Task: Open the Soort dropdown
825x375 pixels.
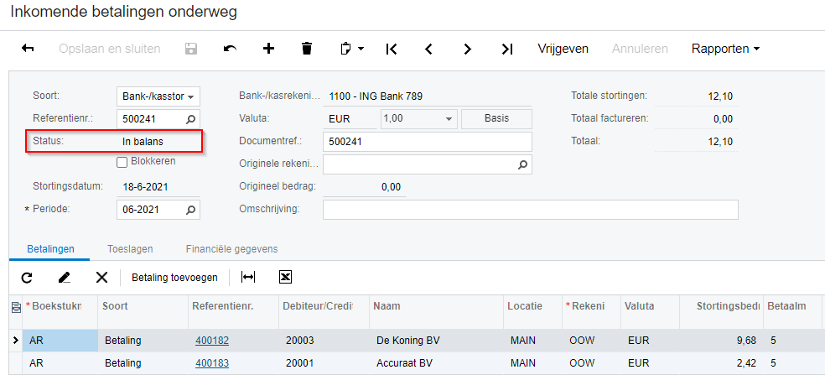Action: coord(190,96)
